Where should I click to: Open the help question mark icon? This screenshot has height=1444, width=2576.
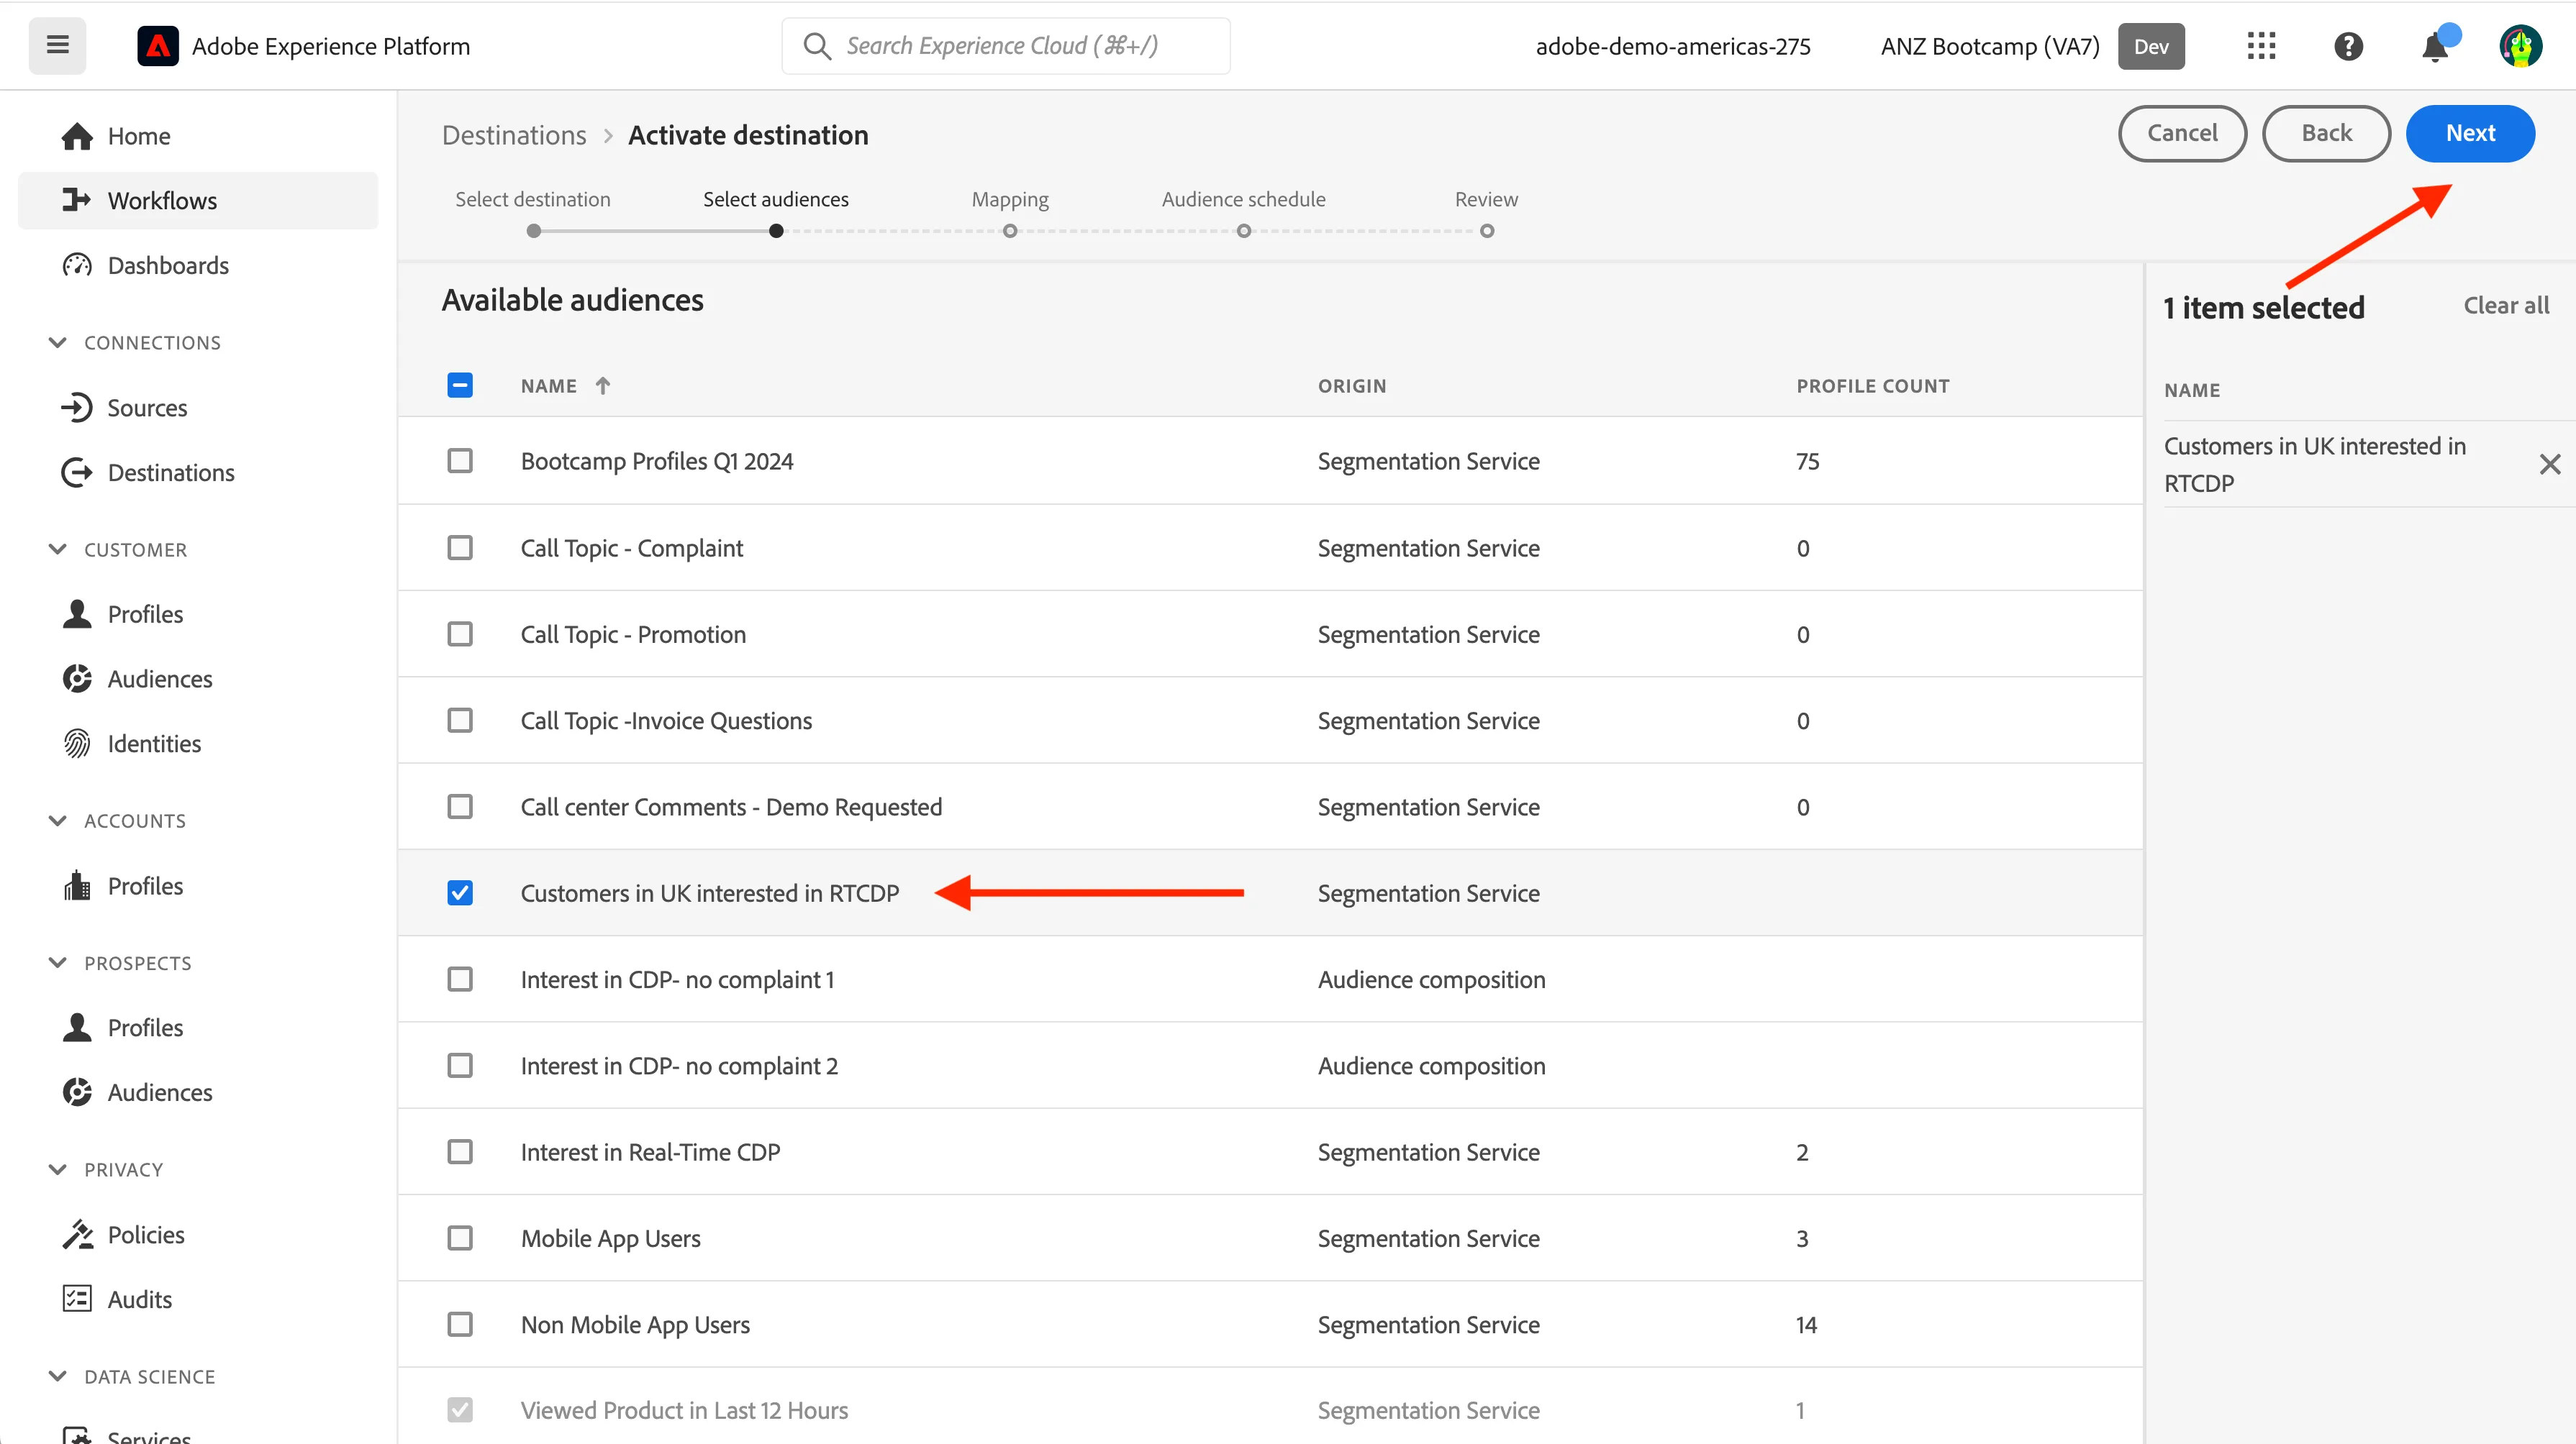pos(2348,46)
